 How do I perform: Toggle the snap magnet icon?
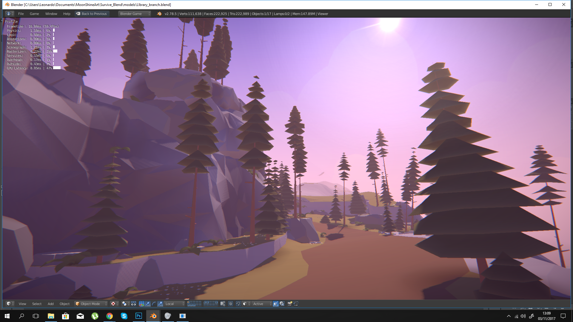tap(238, 304)
